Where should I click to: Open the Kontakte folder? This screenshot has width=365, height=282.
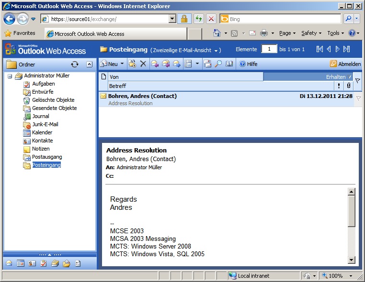[x=42, y=141]
